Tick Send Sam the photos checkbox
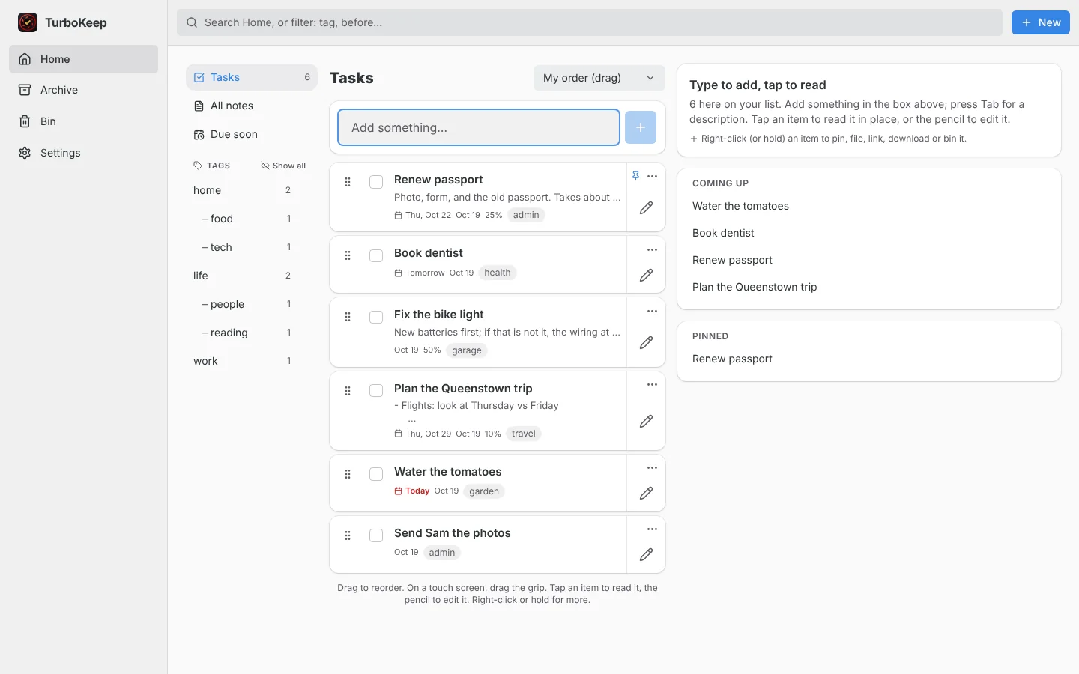Viewport: 1079px width, 674px height. [376, 535]
